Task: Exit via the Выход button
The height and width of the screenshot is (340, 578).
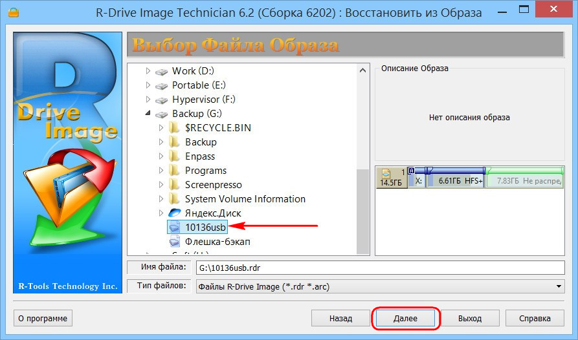Action: click(470, 318)
